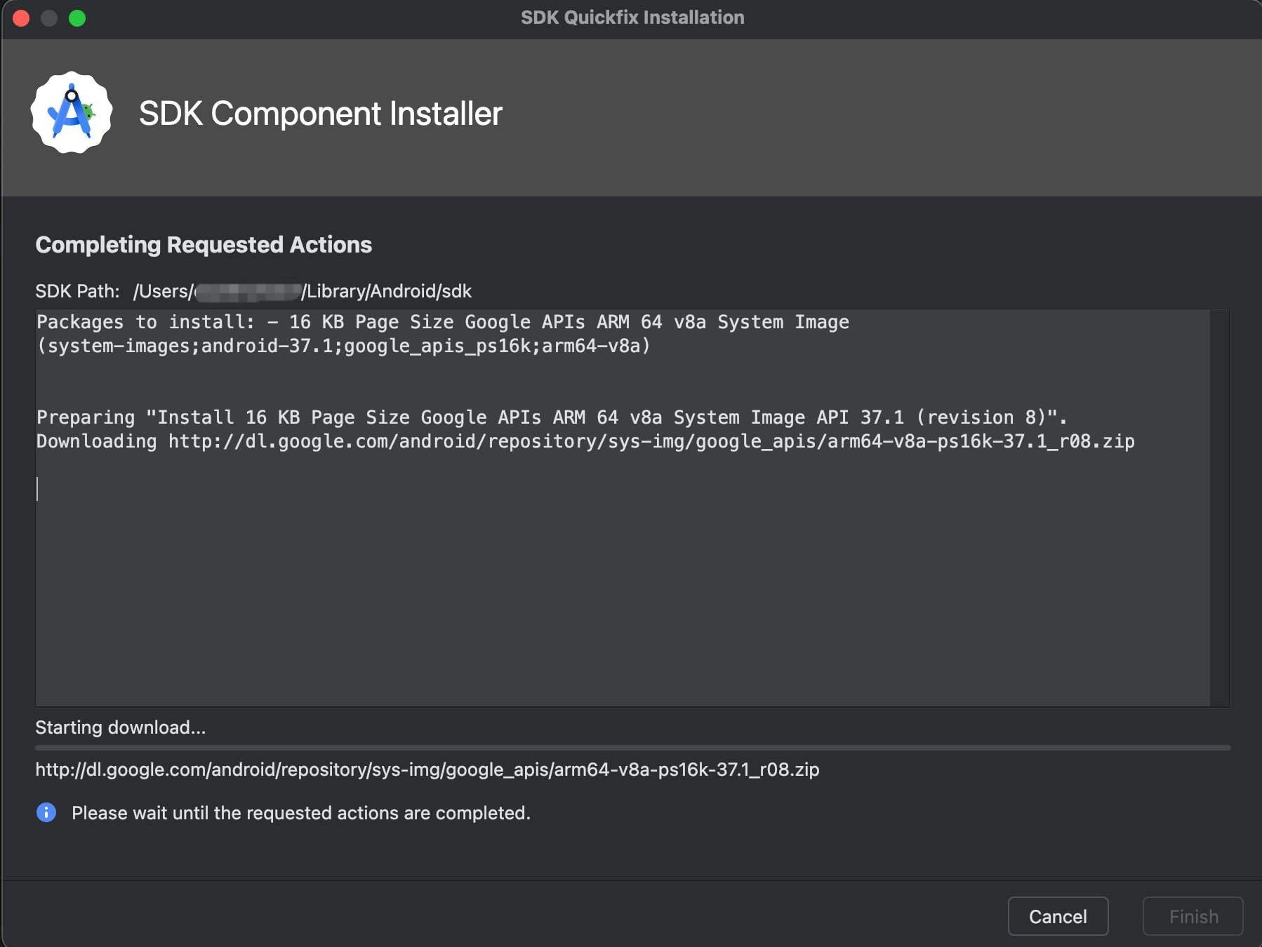Click the download progress bar
1262x947 pixels.
pyautogui.click(x=632, y=748)
